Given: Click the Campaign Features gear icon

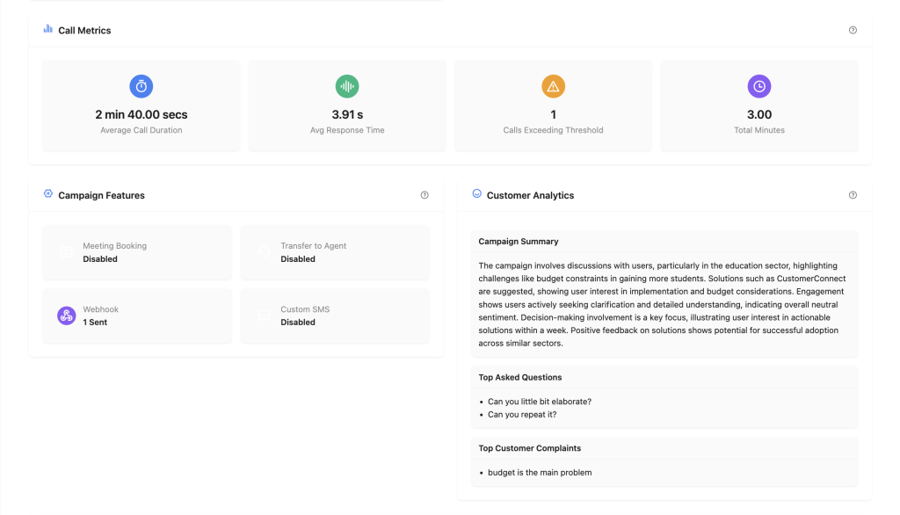Looking at the screenshot, I should [x=47, y=194].
